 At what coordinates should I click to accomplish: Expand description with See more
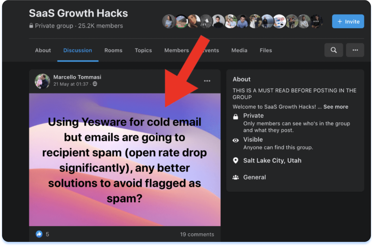(335, 107)
